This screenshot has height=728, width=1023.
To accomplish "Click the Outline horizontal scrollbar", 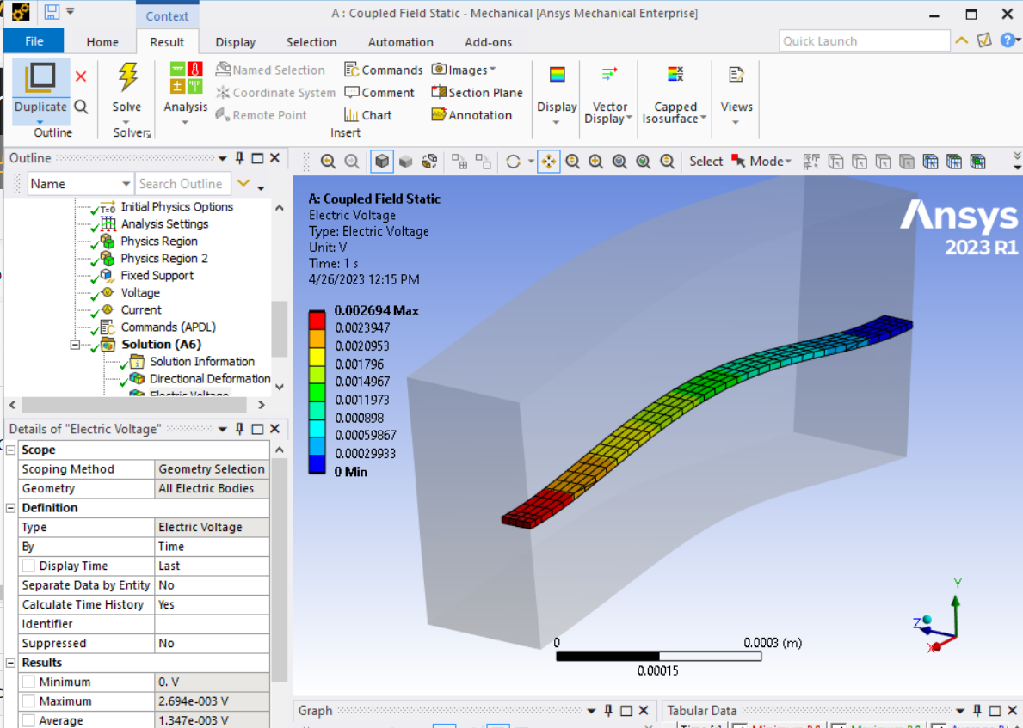I will (134, 405).
